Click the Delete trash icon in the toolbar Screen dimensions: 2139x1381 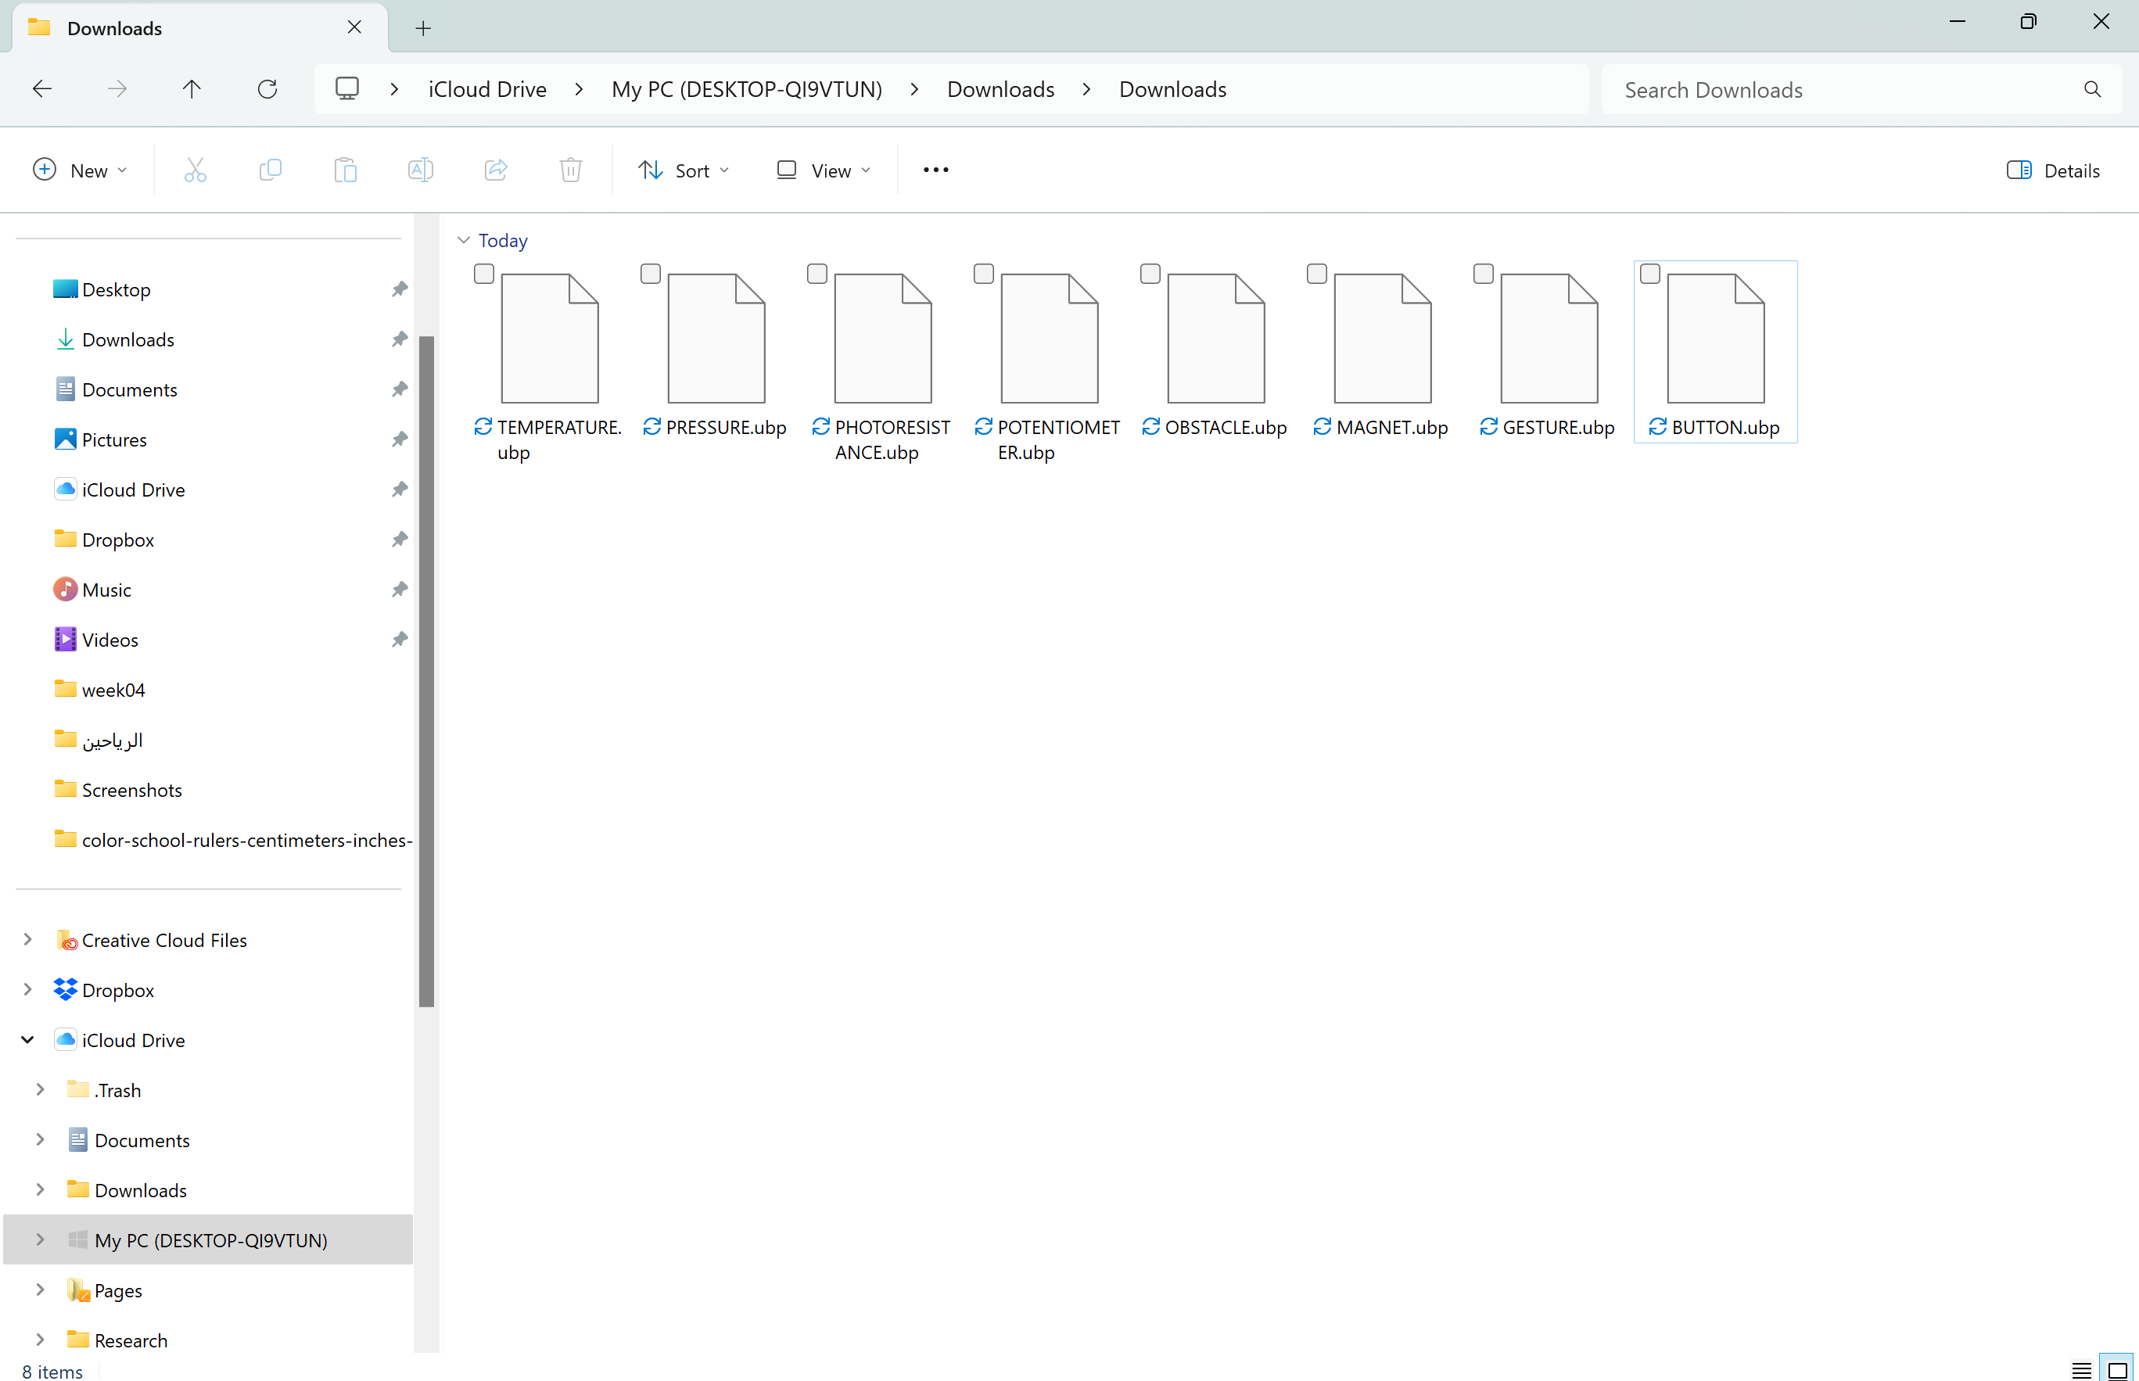tap(570, 170)
